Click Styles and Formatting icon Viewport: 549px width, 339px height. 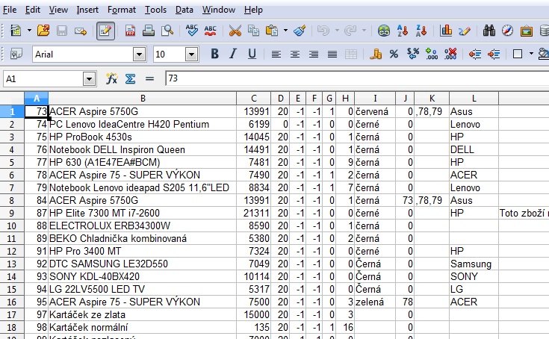(x=16, y=55)
